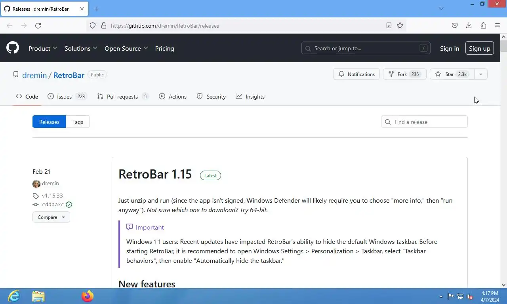The height and width of the screenshot is (304, 507).
Task: Show hidden system tray icons
Action: click(441, 296)
